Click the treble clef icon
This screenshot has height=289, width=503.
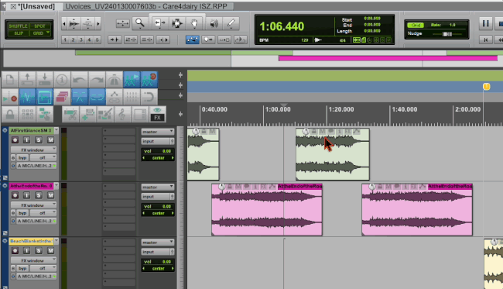[x=122, y=114]
